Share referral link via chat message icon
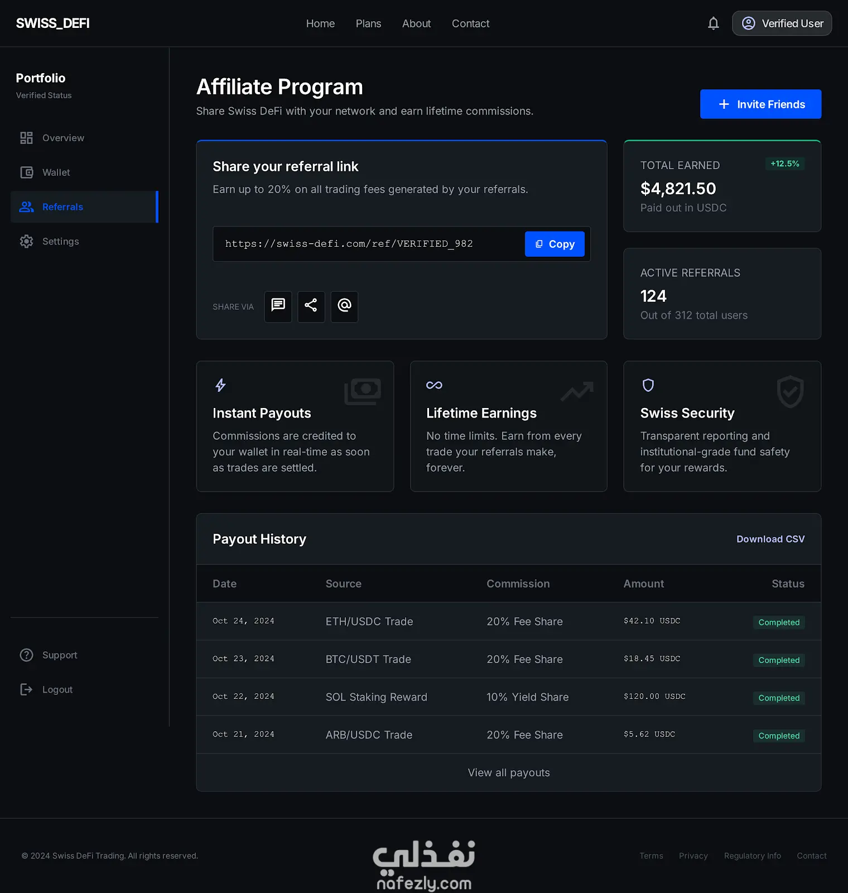Image resolution: width=848 pixels, height=893 pixels. [278, 306]
